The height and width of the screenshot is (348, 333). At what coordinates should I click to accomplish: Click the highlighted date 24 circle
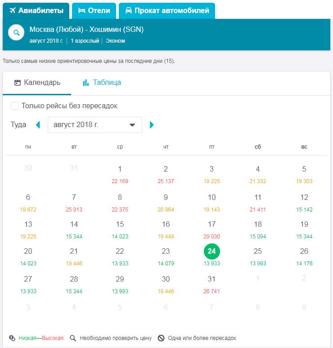pyautogui.click(x=212, y=251)
